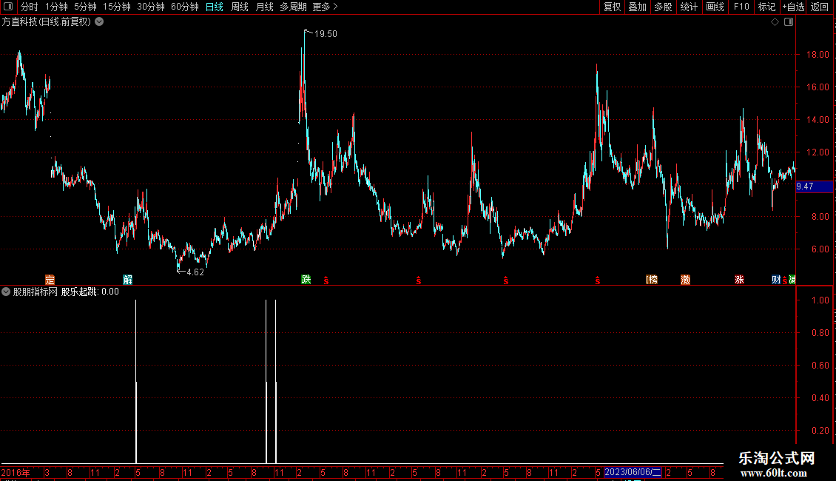Switch to 分时 intraday view

tap(30, 7)
